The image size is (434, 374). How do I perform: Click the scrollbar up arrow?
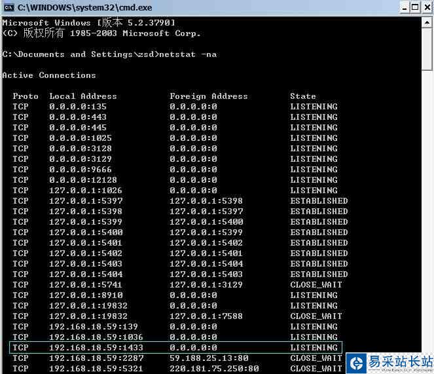(x=427, y=22)
